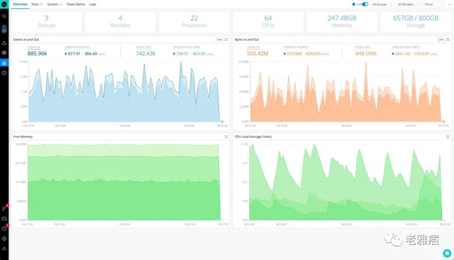
Task: Open the All Workers dropdown
Action: click(x=408, y=4)
